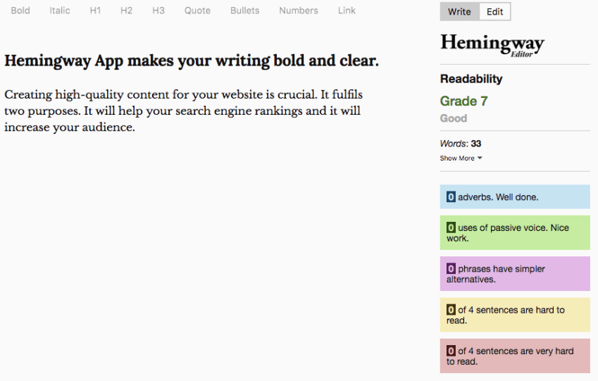Apply H1 heading style
The width and height of the screenshot is (598, 381).
pyautogui.click(x=96, y=11)
